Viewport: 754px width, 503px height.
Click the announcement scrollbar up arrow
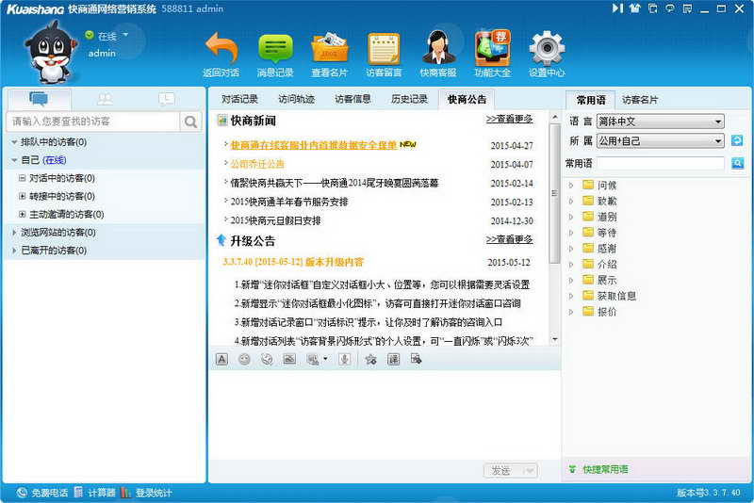point(554,117)
